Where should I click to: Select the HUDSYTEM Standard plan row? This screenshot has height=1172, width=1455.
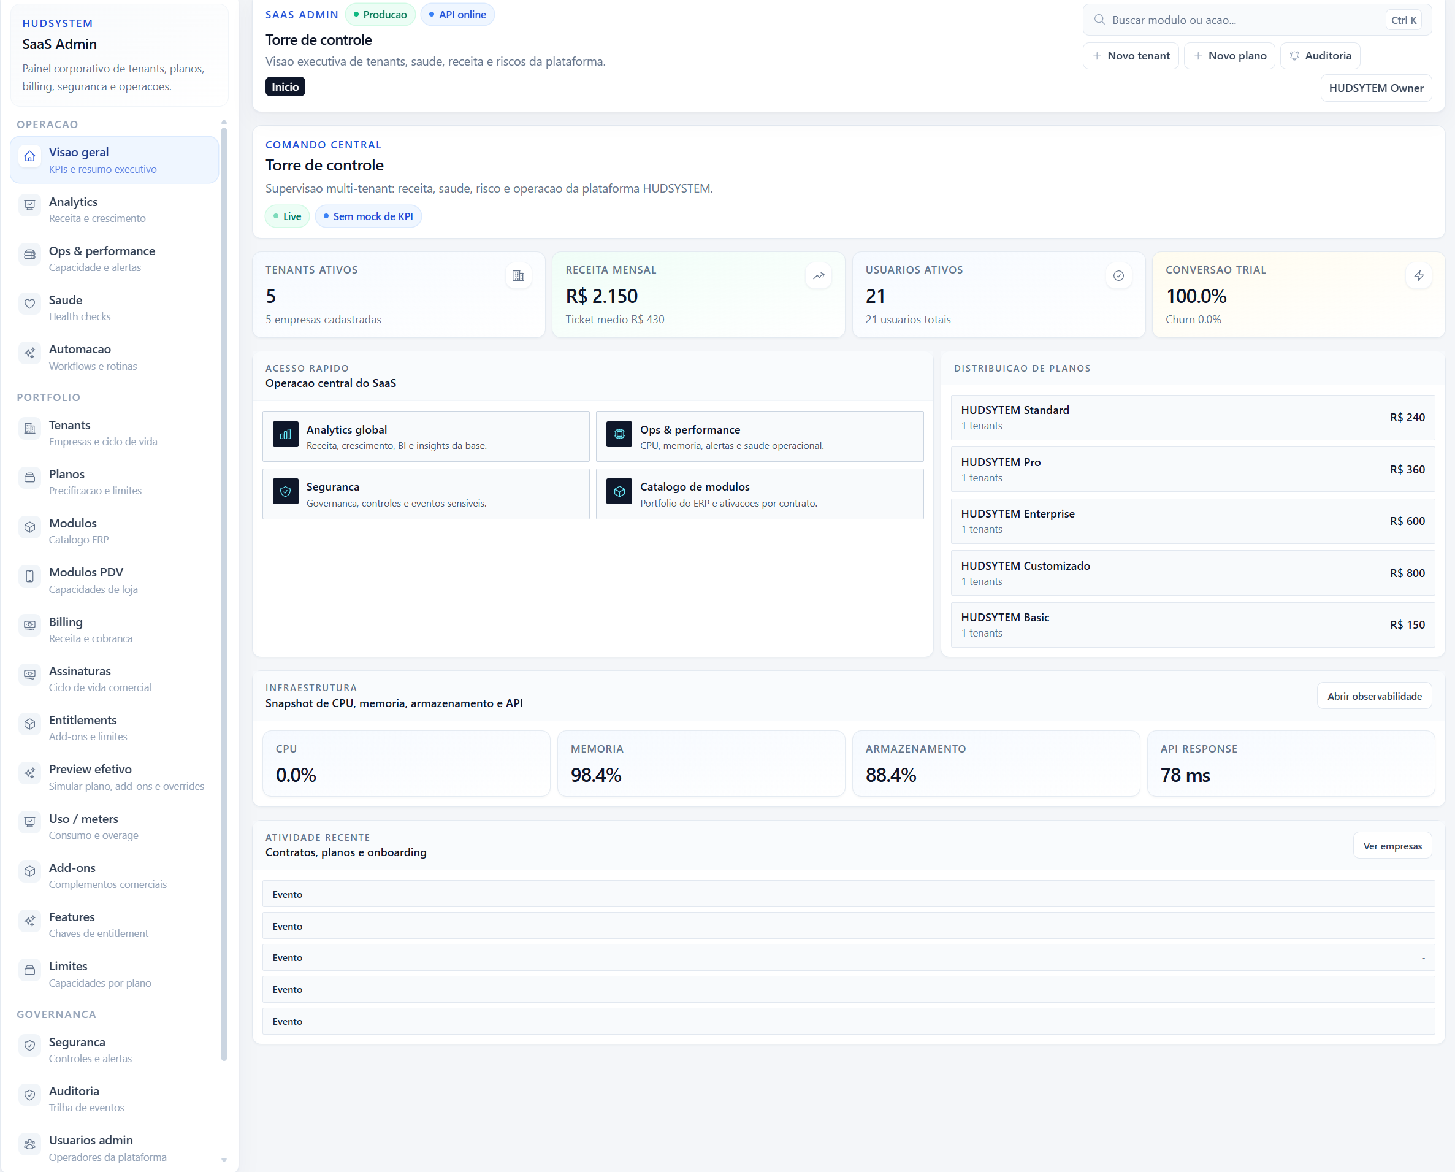click(x=1193, y=418)
